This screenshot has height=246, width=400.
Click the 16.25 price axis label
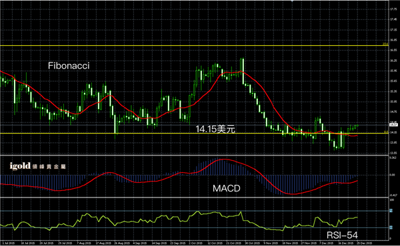[393, 61]
